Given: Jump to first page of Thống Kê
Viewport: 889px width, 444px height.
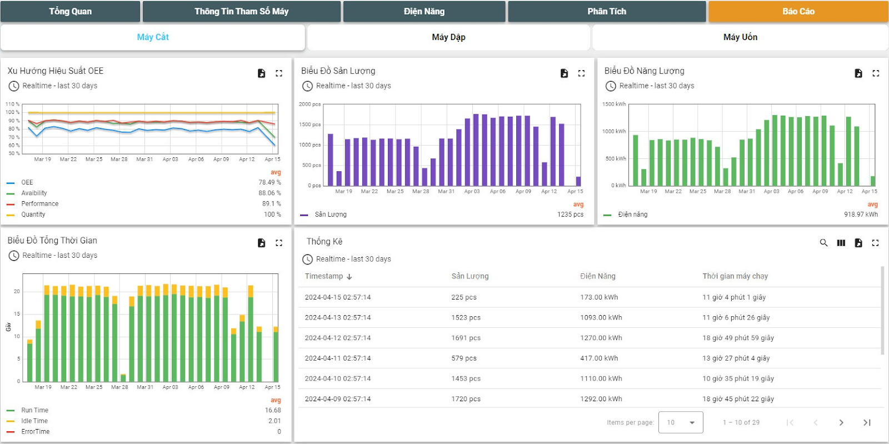Looking at the screenshot, I should pyautogui.click(x=790, y=423).
